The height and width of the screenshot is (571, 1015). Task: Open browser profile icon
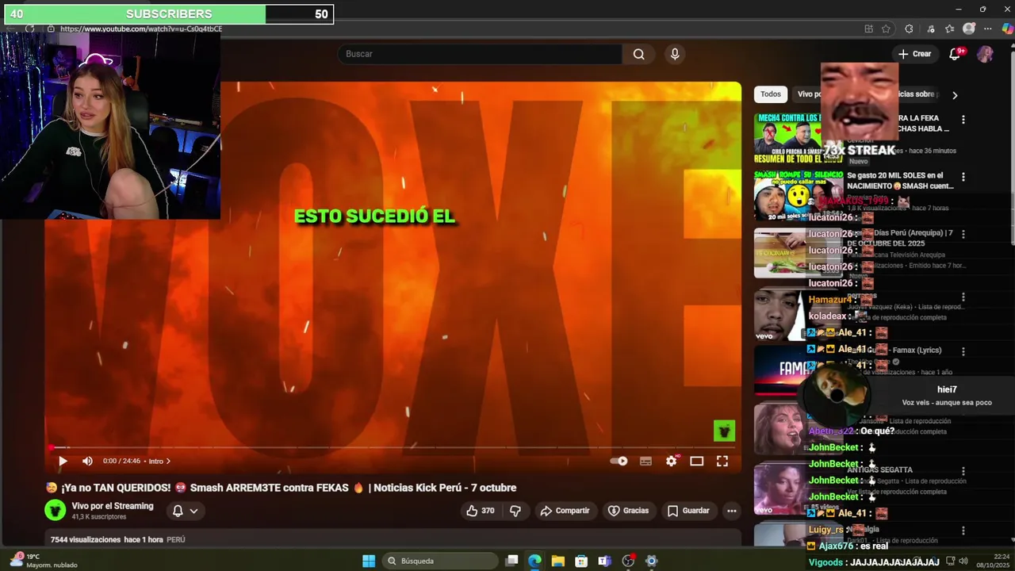(968, 29)
